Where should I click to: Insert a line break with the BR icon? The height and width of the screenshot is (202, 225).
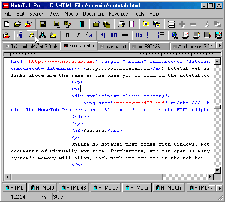coord(114,35)
